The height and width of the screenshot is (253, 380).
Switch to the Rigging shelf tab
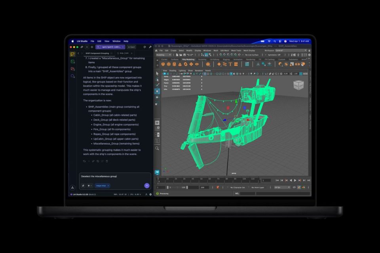click(x=226, y=59)
